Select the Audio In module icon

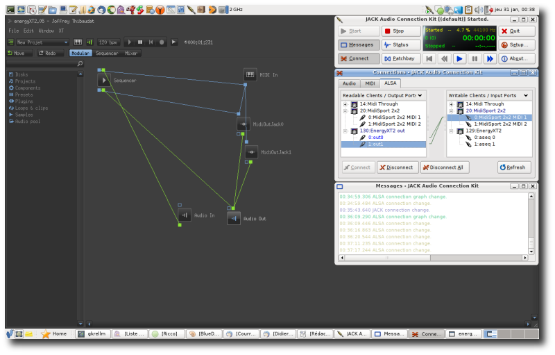click(185, 215)
